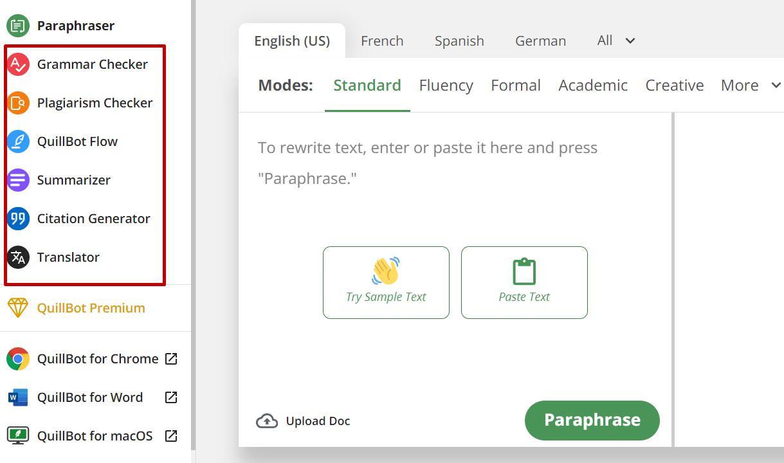
Task: Open QuillBot Flow feather icon
Action: [18, 141]
